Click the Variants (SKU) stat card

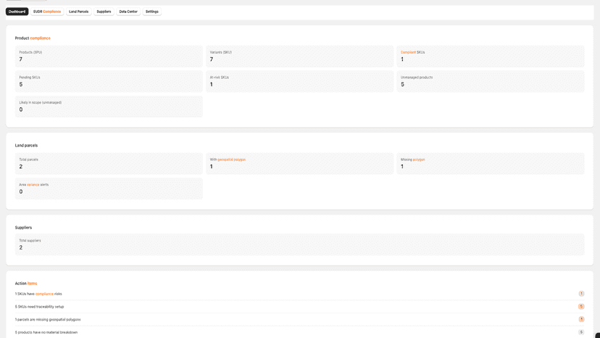[299, 57]
